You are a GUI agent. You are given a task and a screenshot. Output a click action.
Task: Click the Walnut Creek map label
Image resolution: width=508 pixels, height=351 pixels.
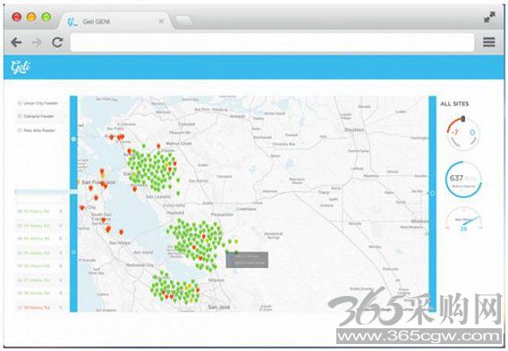point(179,144)
